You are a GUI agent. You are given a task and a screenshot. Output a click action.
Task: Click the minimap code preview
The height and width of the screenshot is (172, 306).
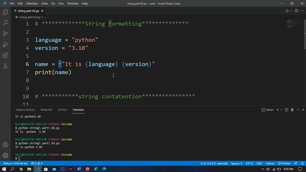(293, 23)
